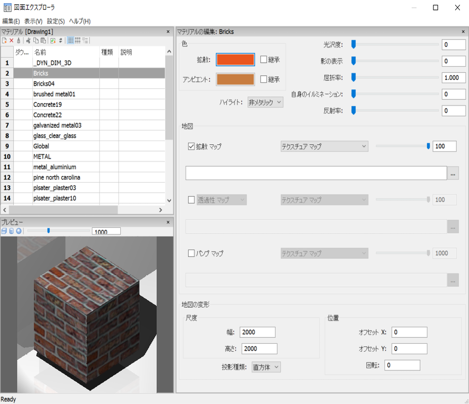469x404 pixels.
Task: Click the 幅 input field
Action: pyautogui.click(x=257, y=332)
